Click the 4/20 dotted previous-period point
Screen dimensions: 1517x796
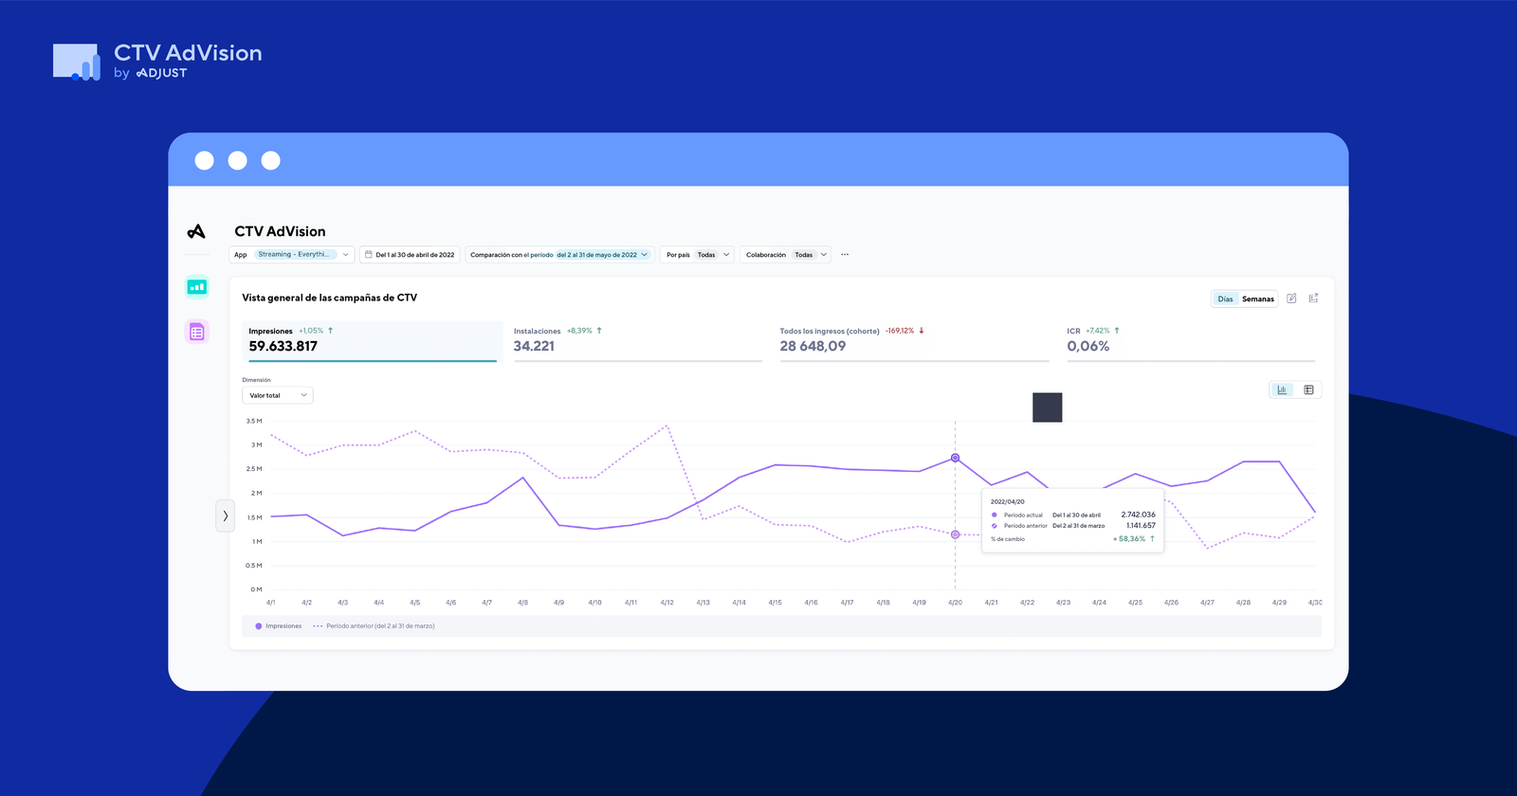tap(955, 534)
